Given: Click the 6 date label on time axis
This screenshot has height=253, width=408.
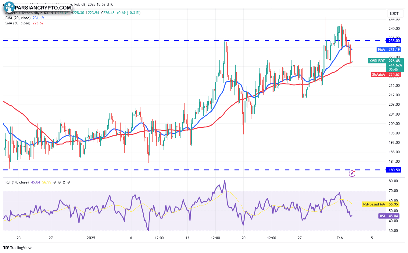Looking at the screenshot, I should pos(131,238).
